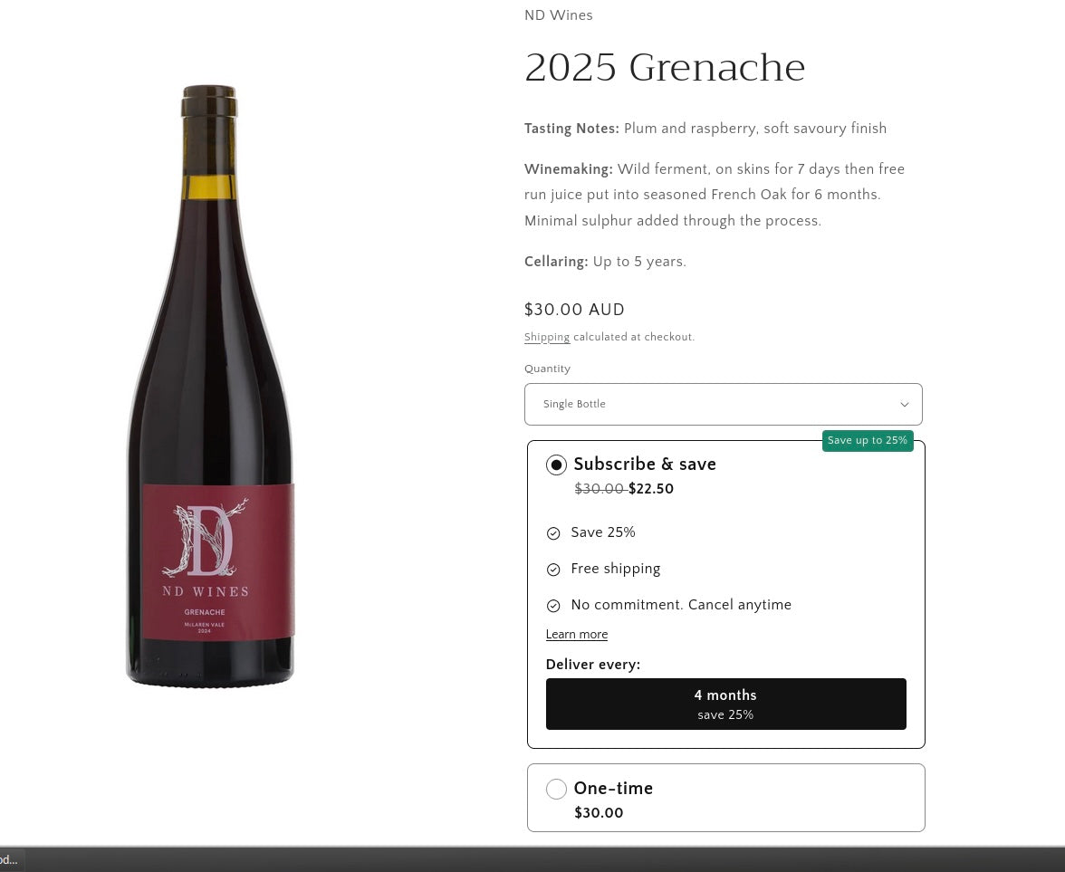Viewport: 1065px width, 872px height.
Task: Select the Subscribe & save radio button
Action: pyautogui.click(x=556, y=465)
